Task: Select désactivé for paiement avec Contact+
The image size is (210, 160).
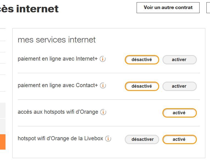Action: (142, 86)
